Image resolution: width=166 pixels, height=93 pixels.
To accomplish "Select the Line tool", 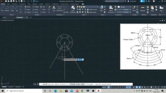I will tap(2, 9).
